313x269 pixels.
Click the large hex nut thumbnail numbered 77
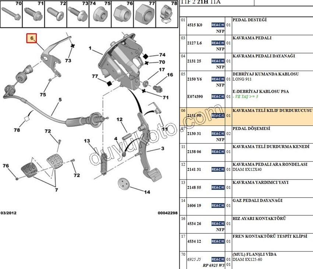[x=143, y=15]
